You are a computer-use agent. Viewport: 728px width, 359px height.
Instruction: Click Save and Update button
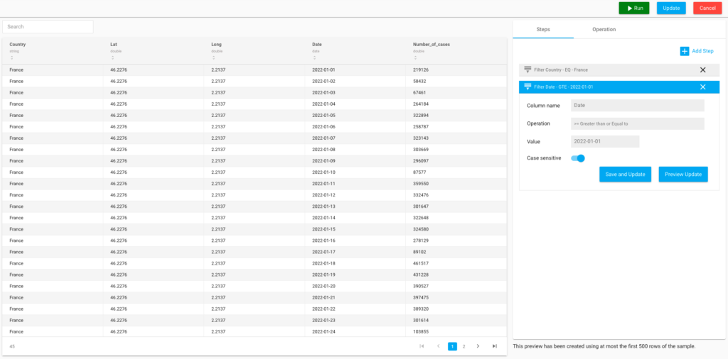pos(625,174)
